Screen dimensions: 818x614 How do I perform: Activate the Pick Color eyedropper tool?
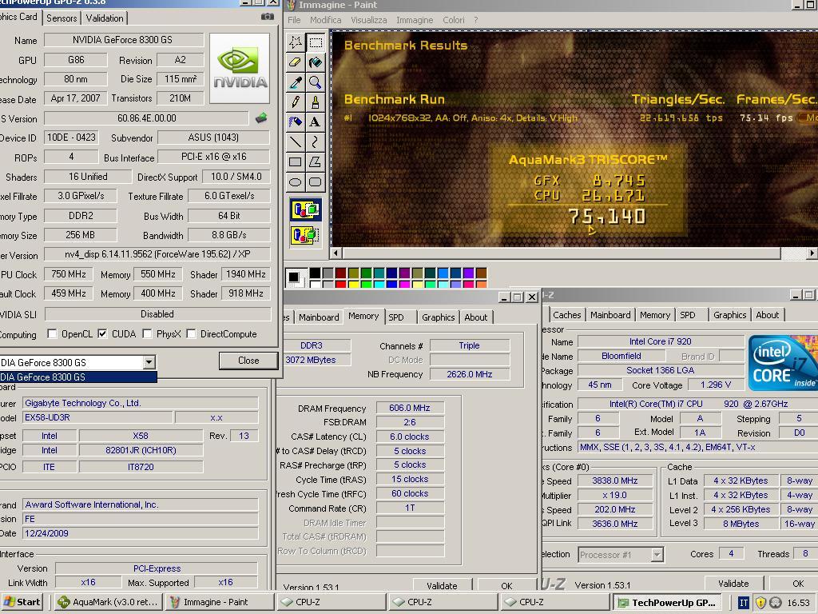296,82
